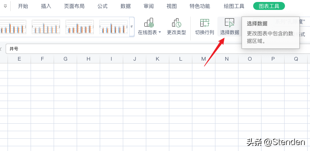Click the 选择数据 select data icon
The height and width of the screenshot is (151, 310).
[x=230, y=23]
